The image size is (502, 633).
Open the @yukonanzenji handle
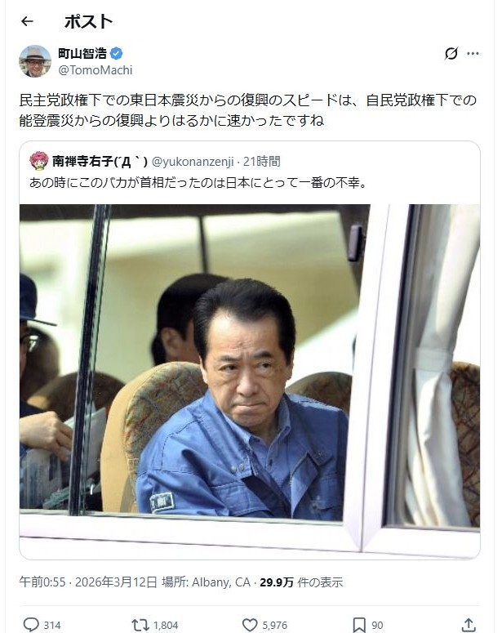193,162
